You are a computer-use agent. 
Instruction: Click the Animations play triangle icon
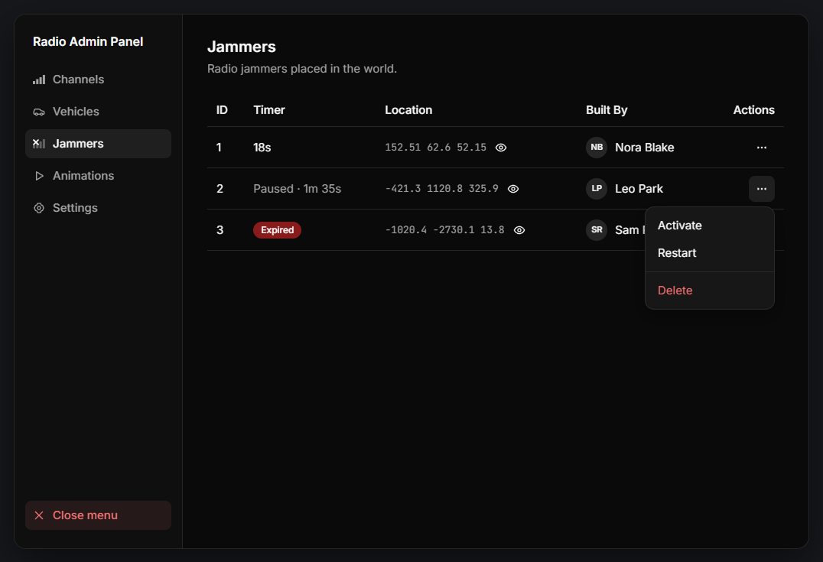point(39,176)
